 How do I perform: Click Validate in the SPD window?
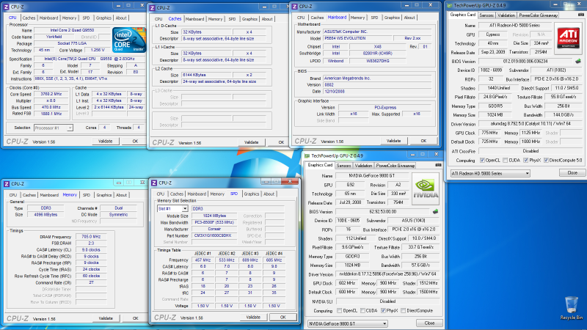tap(253, 318)
